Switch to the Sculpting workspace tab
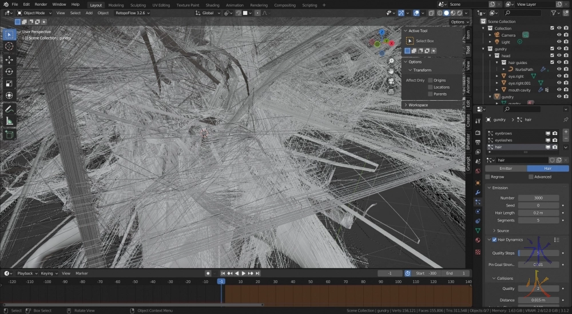This screenshot has height=314, width=572. [138, 5]
